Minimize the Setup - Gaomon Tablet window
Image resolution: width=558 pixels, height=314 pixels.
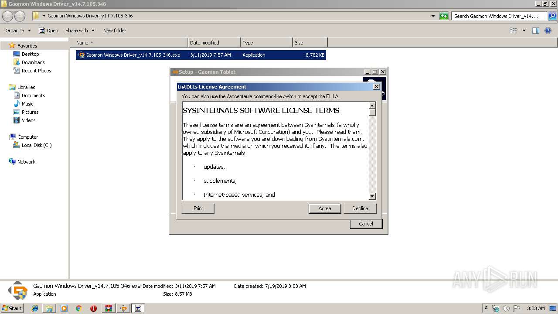(367, 72)
